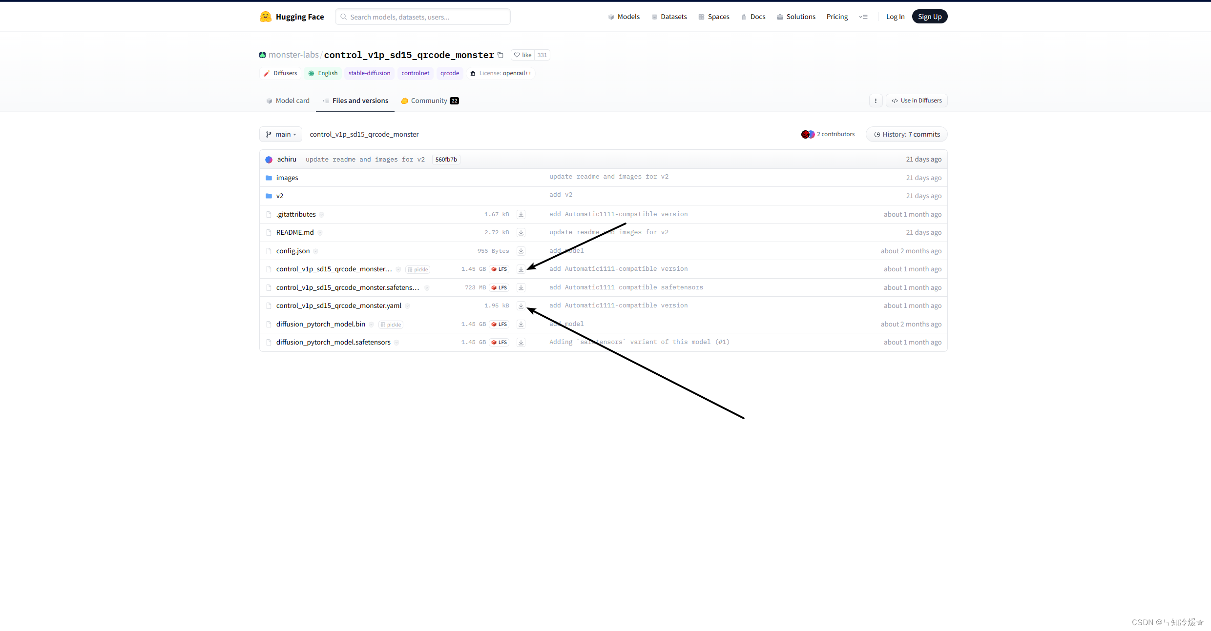Click the controlnet tag

point(415,73)
